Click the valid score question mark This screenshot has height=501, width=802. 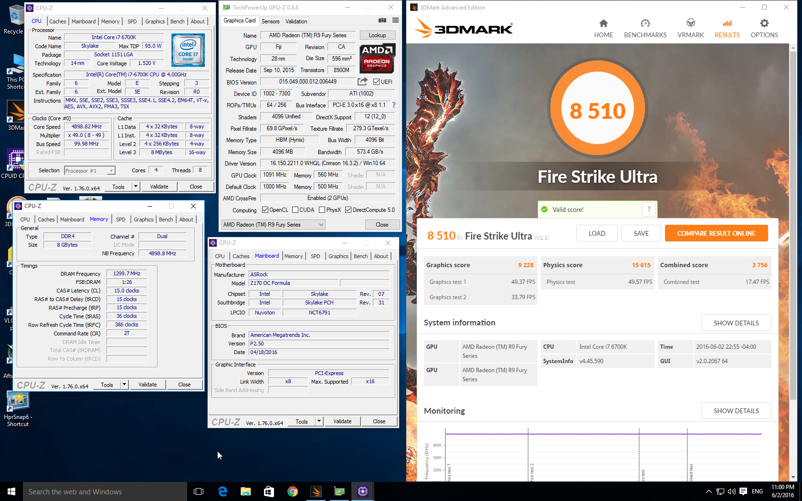(x=649, y=209)
